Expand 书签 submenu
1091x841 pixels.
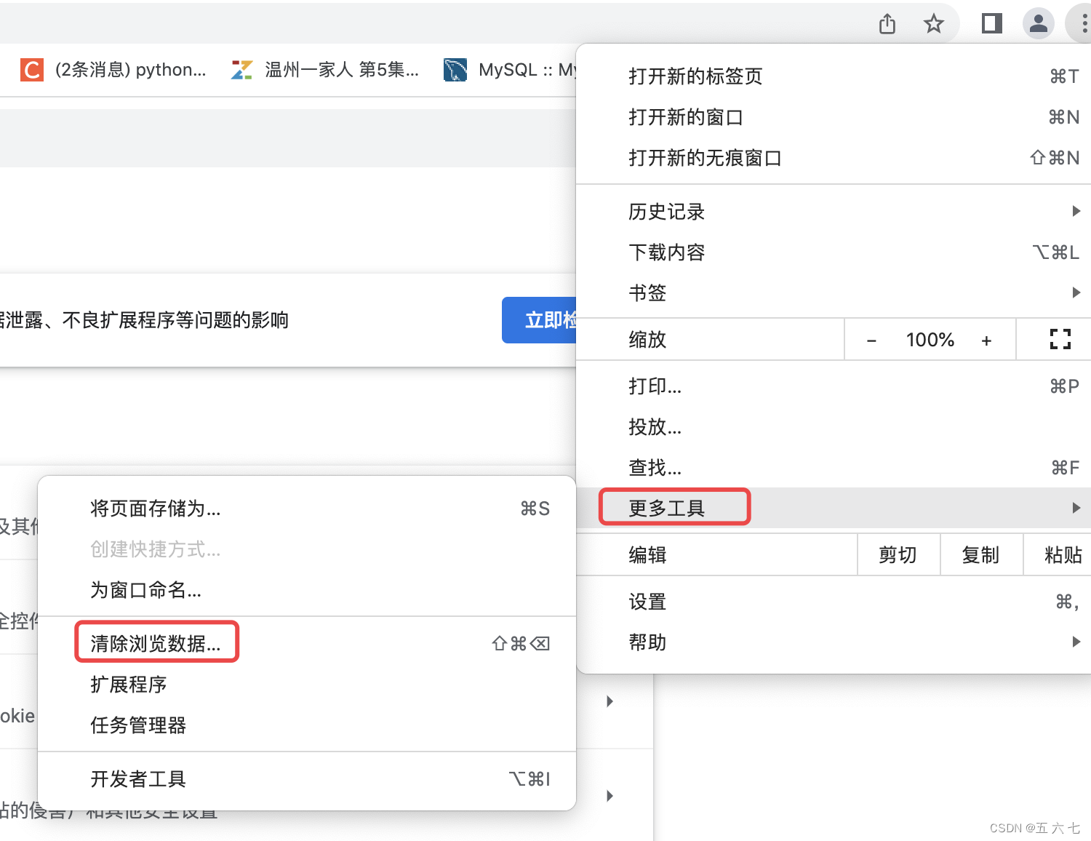coord(834,293)
